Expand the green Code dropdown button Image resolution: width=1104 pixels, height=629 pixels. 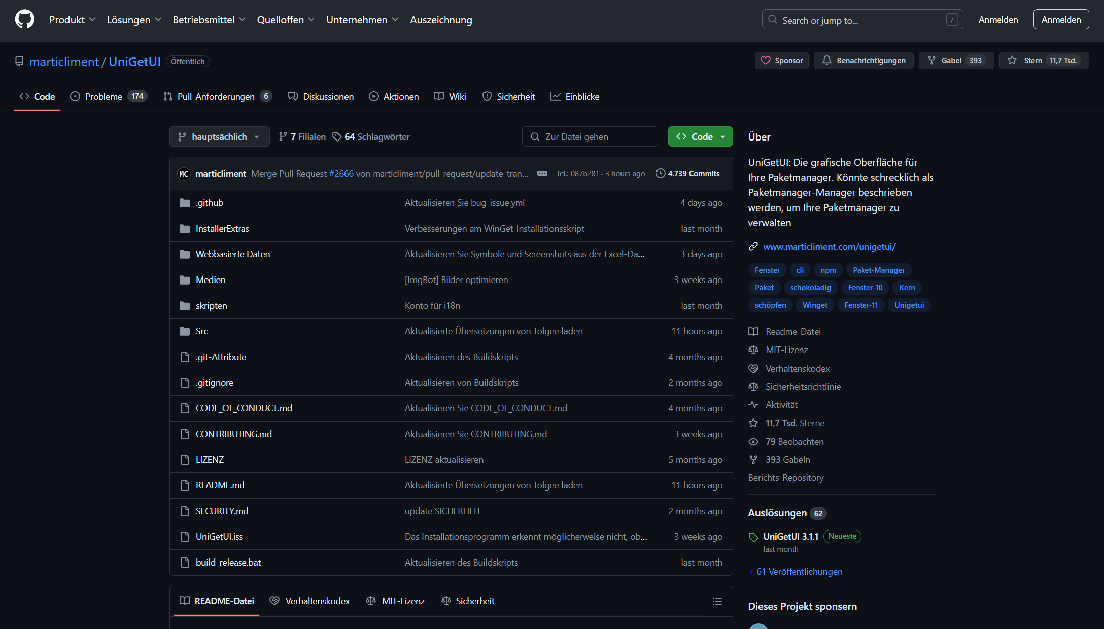700,137
